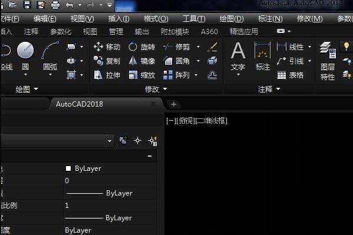Add a new drawing tab with plus
Viewport: 353px width, 235px height.
click(x=174, y=104)
